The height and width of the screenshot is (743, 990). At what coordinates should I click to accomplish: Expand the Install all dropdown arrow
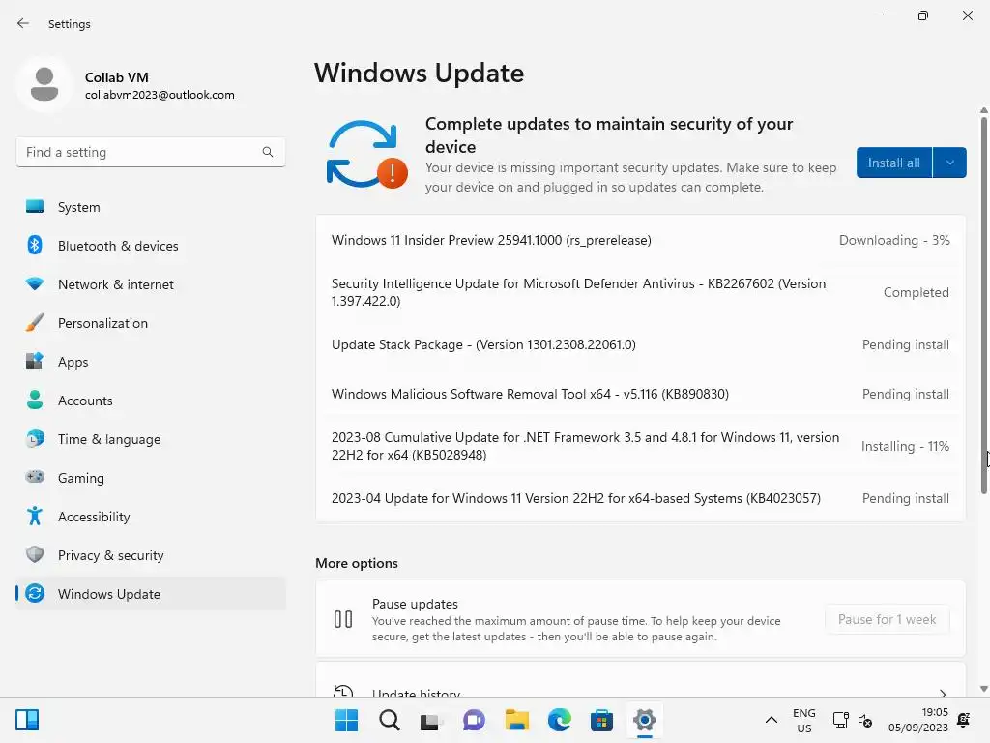pyautogui.click(x=949, y=163)
